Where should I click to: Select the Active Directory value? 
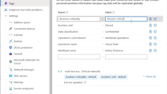click(x=114, y=50)
